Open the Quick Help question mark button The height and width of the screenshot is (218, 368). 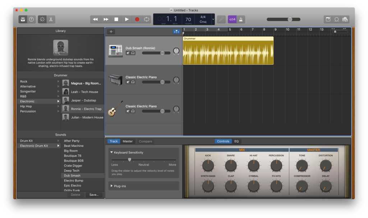coord(32,19)
